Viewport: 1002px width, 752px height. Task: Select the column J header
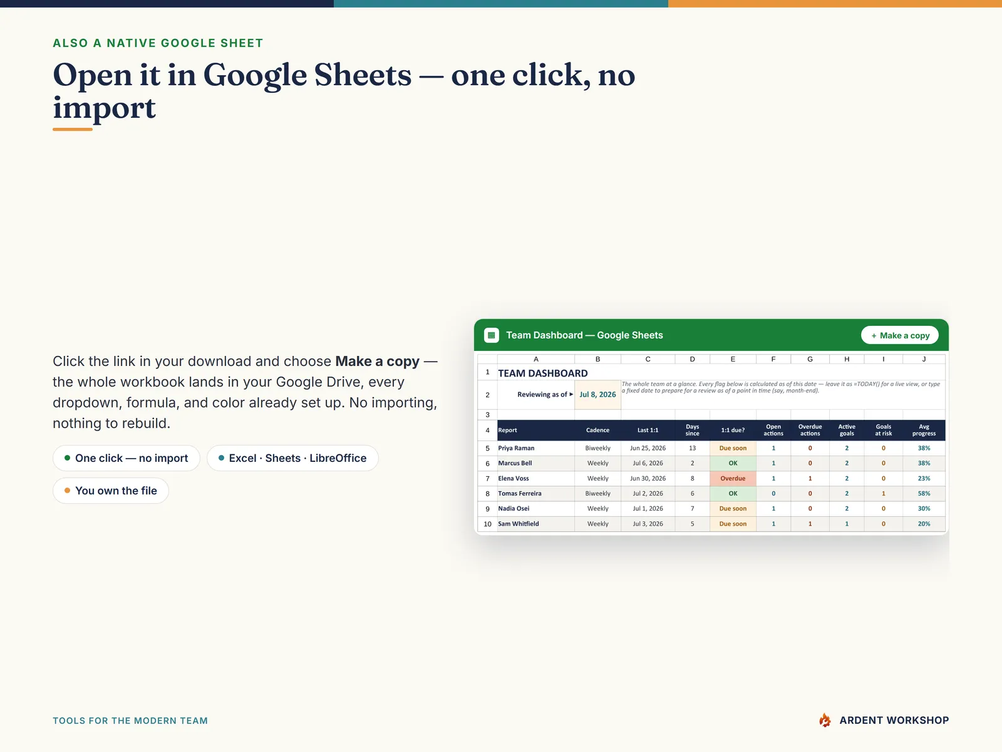click(x=924, y=359)
